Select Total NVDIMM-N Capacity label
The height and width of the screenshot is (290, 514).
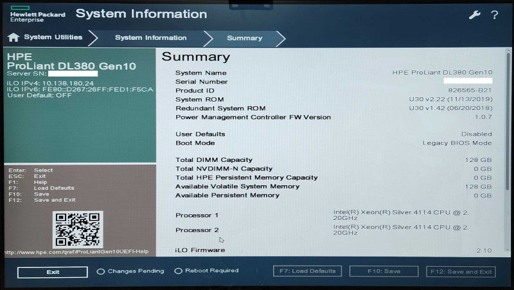[x=224, y=168]
